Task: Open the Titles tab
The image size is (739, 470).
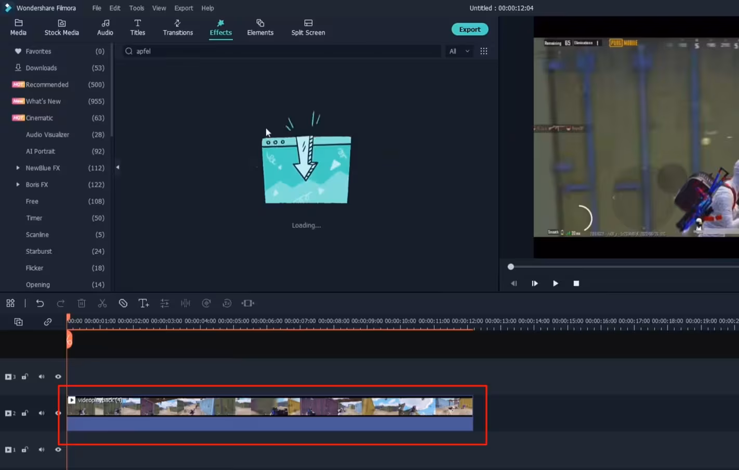Action: click(x=138, y=28)
